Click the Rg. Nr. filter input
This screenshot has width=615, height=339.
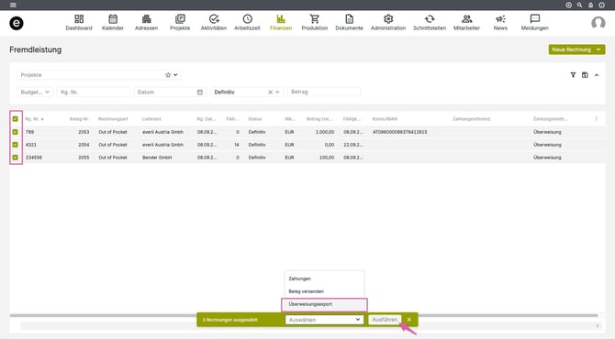(x=94, y=92)
